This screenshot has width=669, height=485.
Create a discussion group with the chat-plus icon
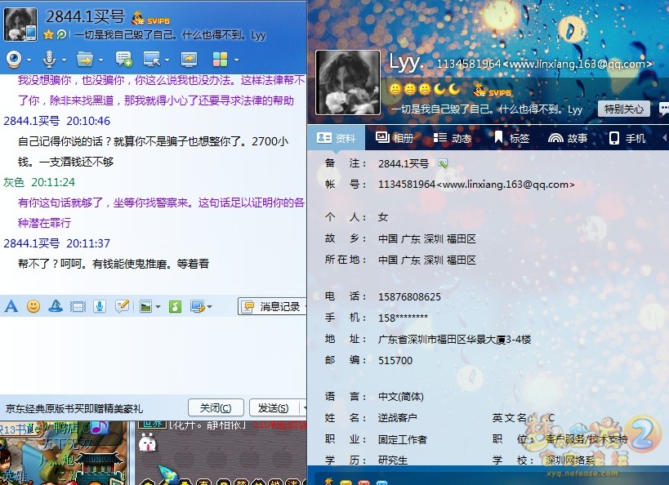click(x=123, y=59)
